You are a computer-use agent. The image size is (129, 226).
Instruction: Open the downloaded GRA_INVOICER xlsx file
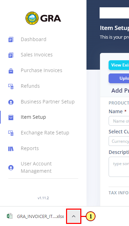pos(40,216)
